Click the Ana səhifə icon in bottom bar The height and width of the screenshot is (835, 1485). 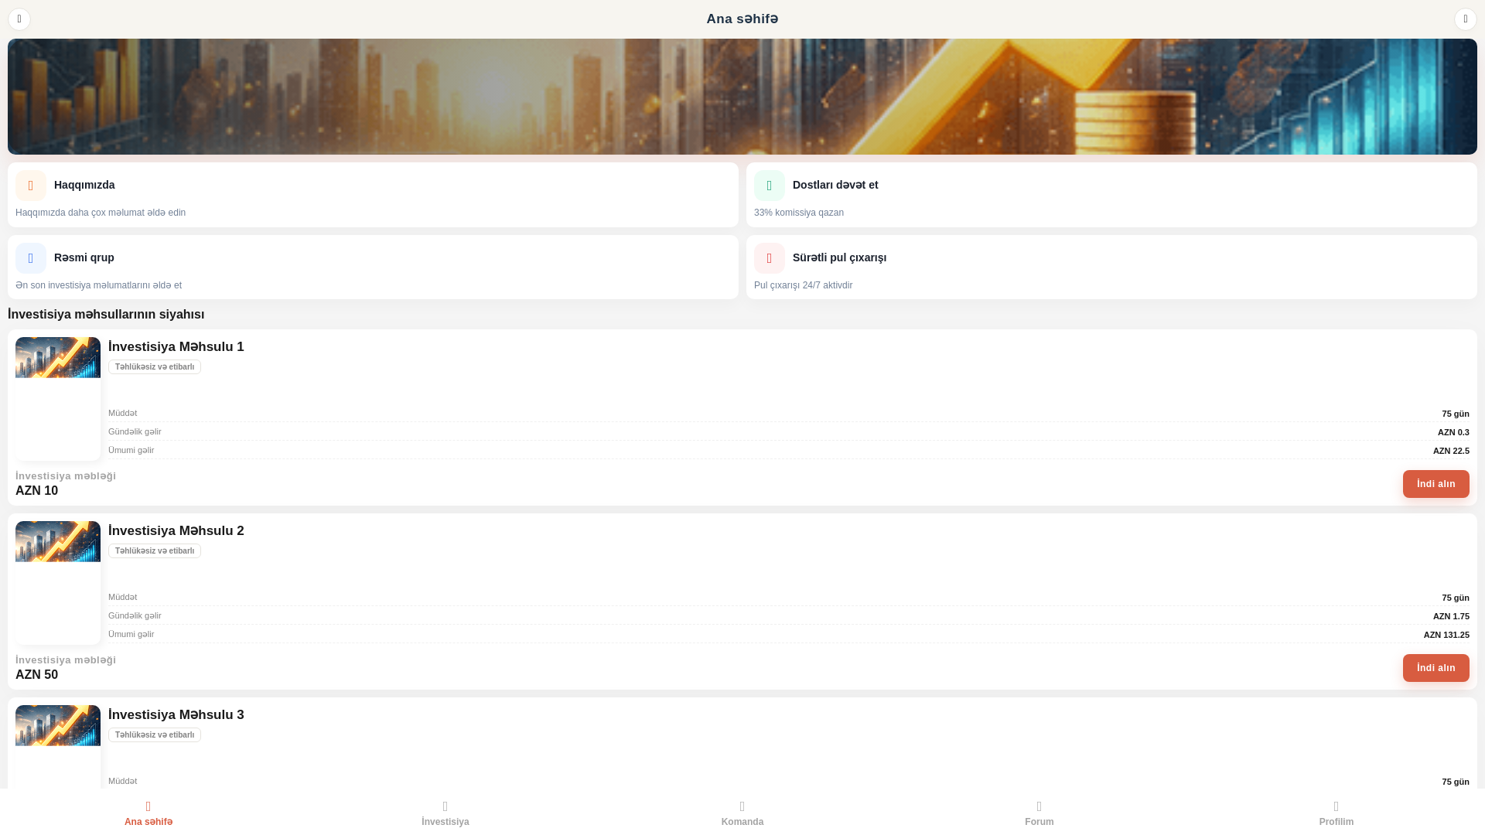coord(148,806)
